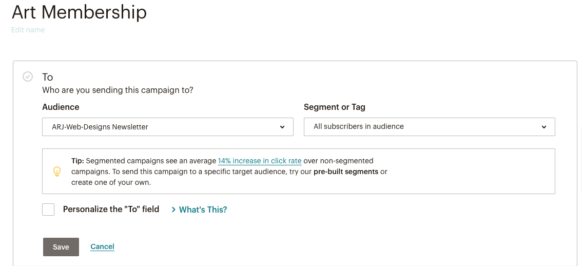Click the "To" section heading

click(48, 77)
